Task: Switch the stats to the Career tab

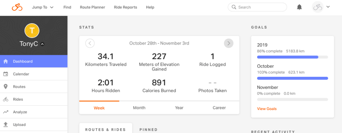Action: [x=219, y=108]
